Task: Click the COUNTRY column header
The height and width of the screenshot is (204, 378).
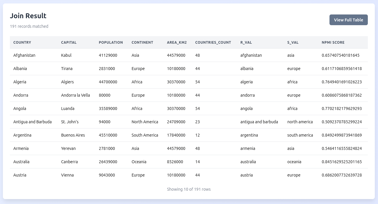Action: tap(22, 43)
